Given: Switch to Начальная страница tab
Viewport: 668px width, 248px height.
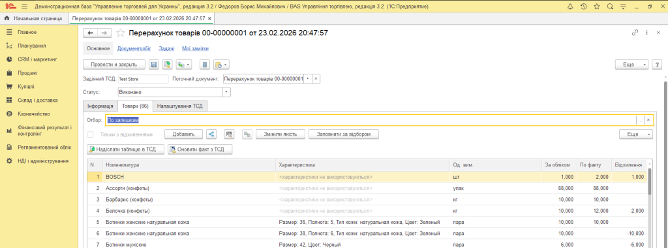Looking at the screenshot, I should 34,19.
